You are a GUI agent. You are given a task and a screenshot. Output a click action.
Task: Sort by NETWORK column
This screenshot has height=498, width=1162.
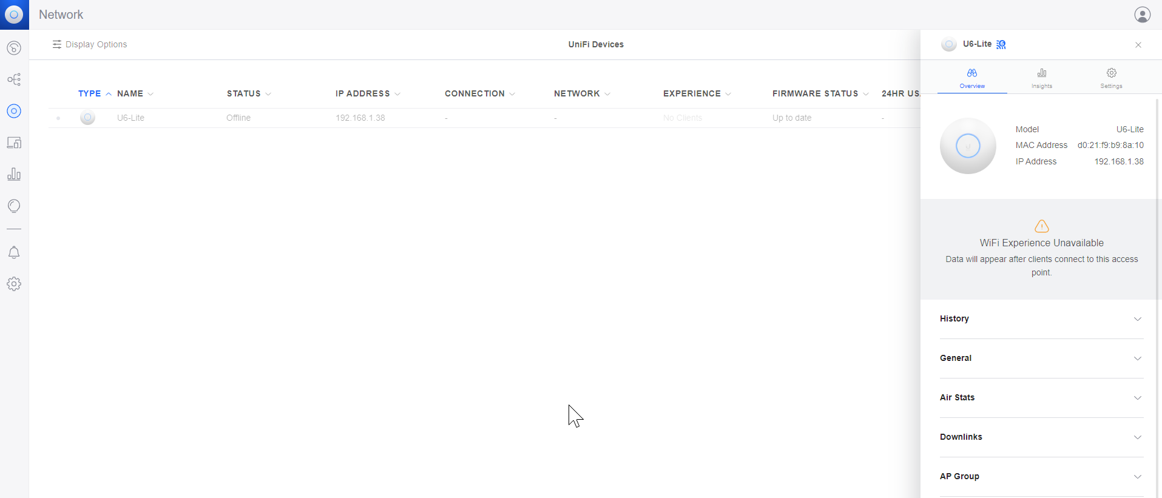tap(582, 93)
